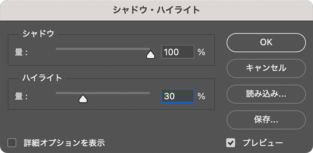This screenshot has width=313, height=153.
Task: Click the シャドウ section heading
Action: click(38, 33)
